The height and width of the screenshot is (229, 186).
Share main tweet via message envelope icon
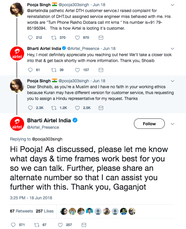pos(84,225)
